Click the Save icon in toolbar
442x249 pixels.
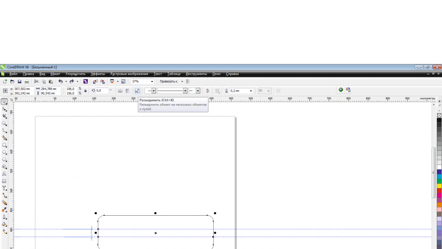(x=20, y=82)
